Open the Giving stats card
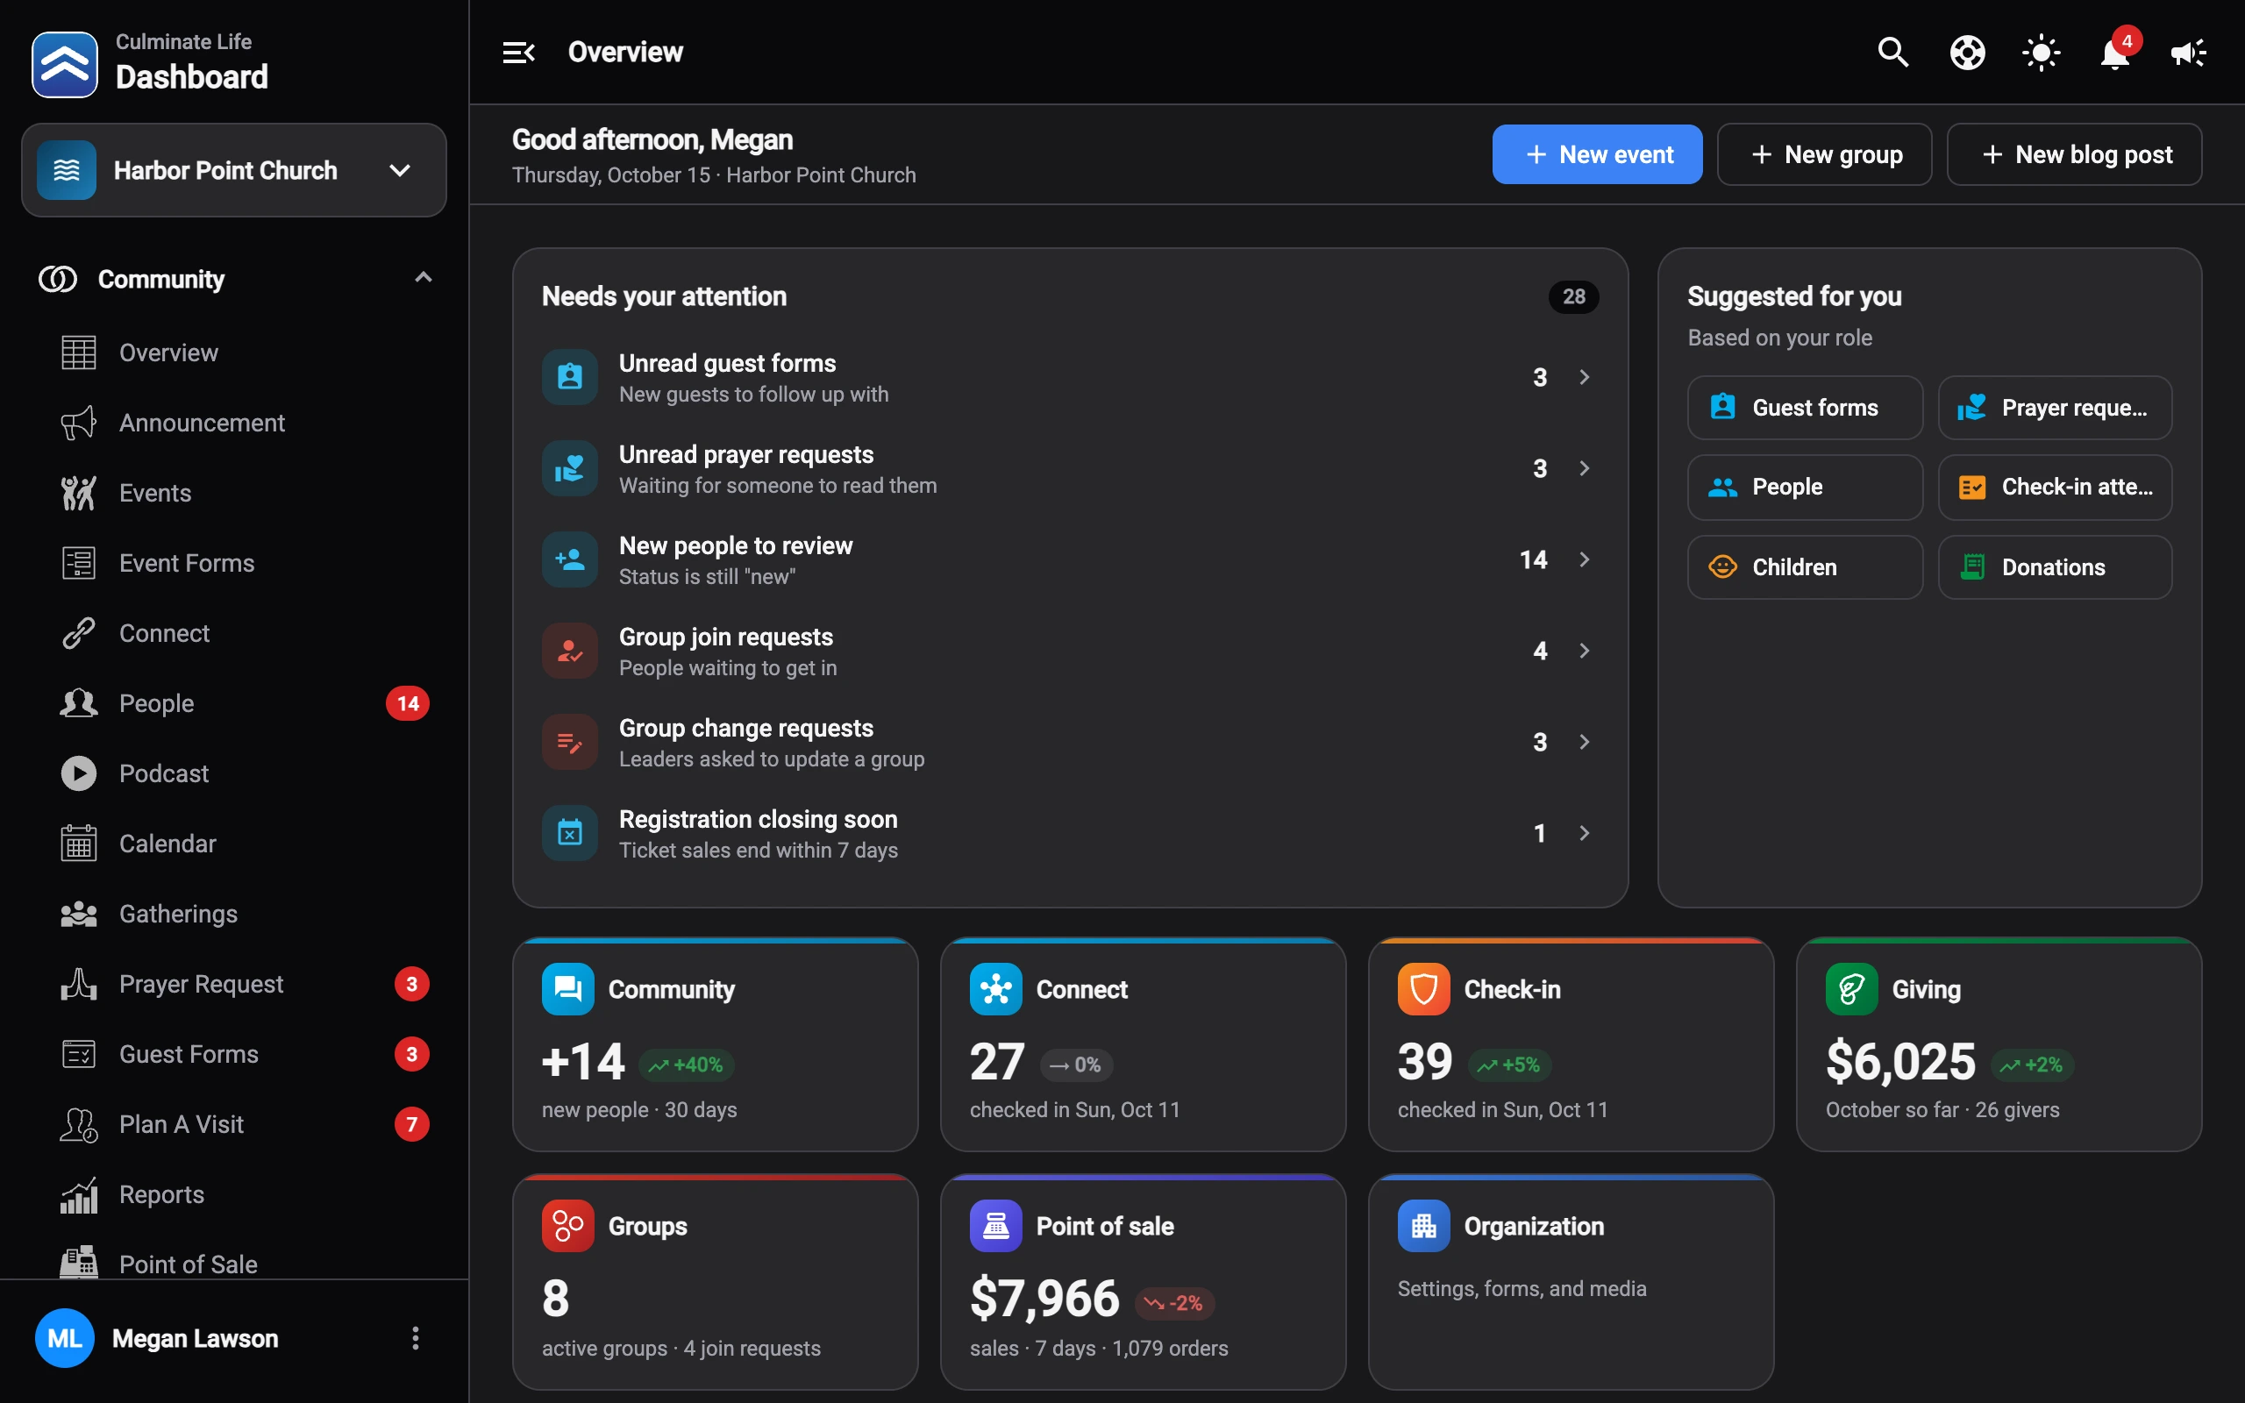The width and height of the screenshot is (2245, 1403). [x=1999, y=1043]
